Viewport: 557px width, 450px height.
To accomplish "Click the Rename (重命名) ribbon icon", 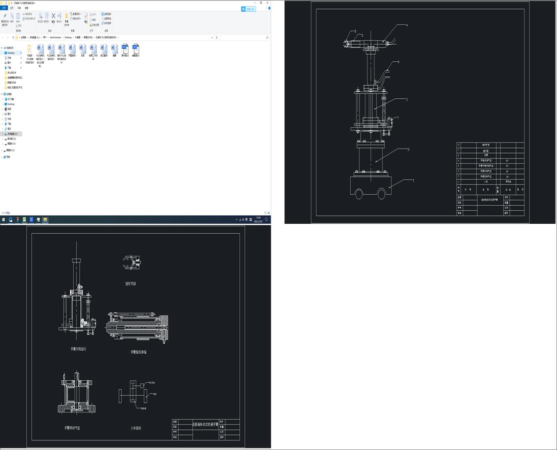I will (x=59, y=18).
